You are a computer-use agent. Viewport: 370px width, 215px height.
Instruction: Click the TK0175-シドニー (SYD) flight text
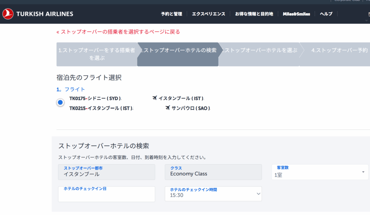coord(95,98)
